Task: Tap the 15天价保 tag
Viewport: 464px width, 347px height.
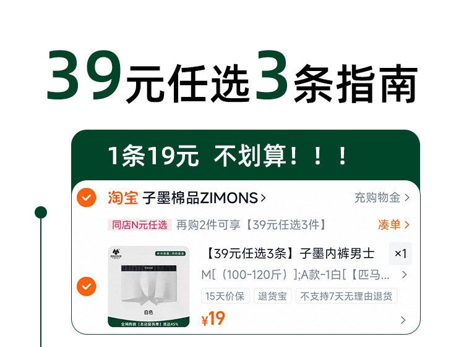Action: pos(225,296)
